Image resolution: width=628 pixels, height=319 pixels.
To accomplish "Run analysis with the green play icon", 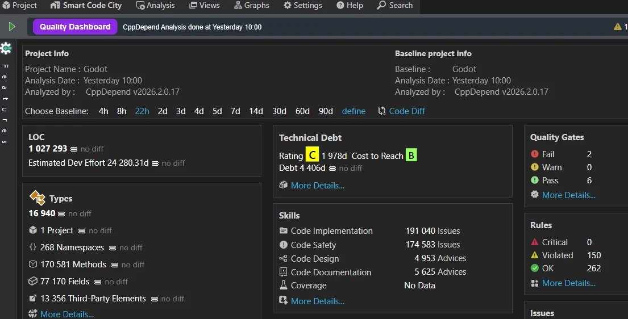I will [12, 27].
